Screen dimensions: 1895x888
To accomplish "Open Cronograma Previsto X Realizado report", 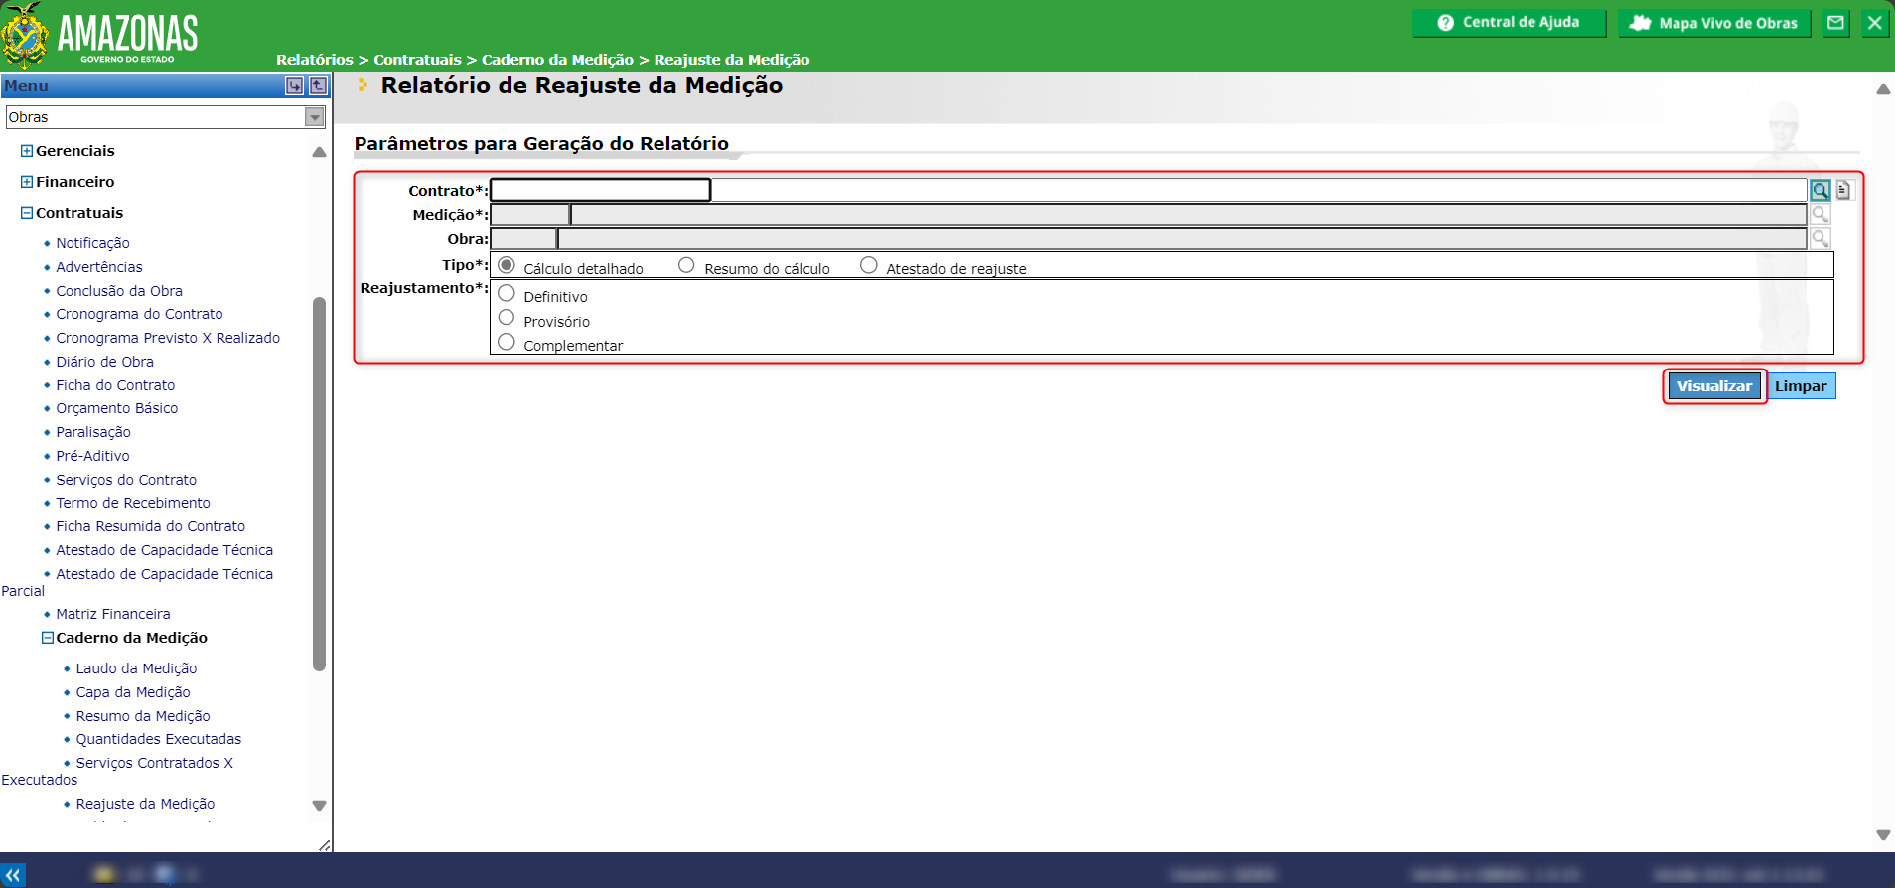I will tap(168, 338).
